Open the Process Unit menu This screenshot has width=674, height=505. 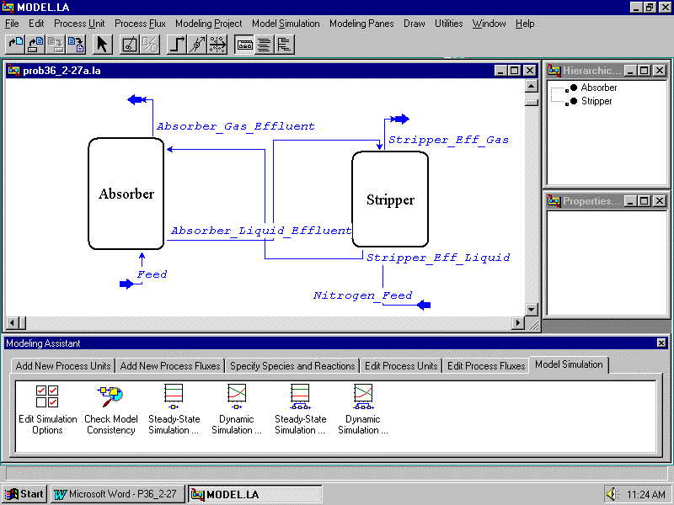click(79, 24)
